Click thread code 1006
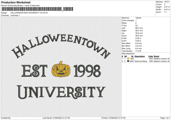The width and height of the screenshot is (171, 120). click(151, 61)
